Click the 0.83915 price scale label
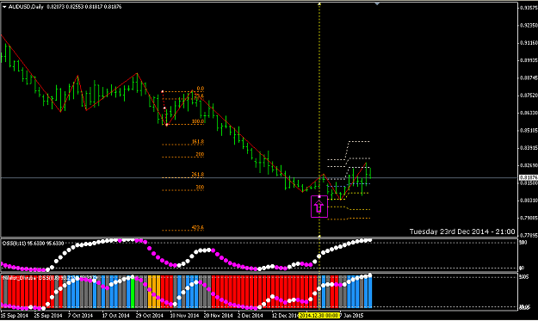The image size is (538, 321). [529, 148]
